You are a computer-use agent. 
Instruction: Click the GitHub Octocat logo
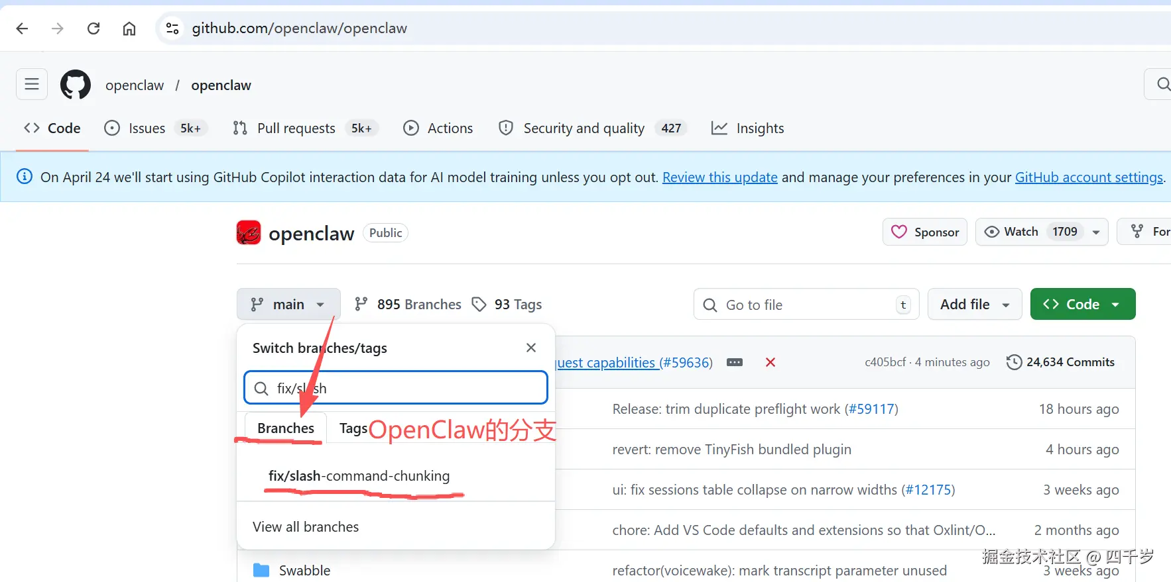[x=76, y=85]
